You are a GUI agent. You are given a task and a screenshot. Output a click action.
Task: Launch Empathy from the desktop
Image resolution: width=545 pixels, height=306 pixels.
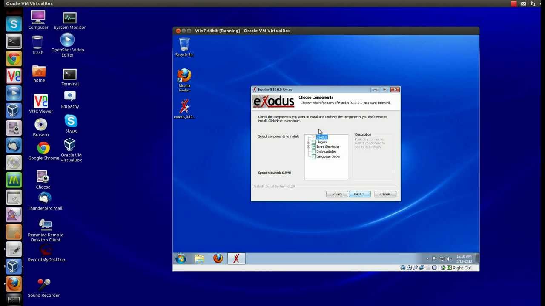click(x=70, y=100)
